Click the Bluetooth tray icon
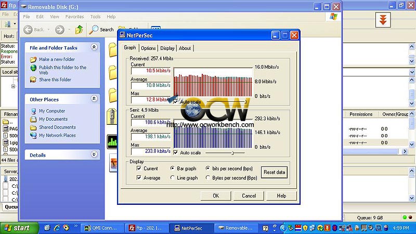Screen dimensions: 416x234 [x=335, y=228]
